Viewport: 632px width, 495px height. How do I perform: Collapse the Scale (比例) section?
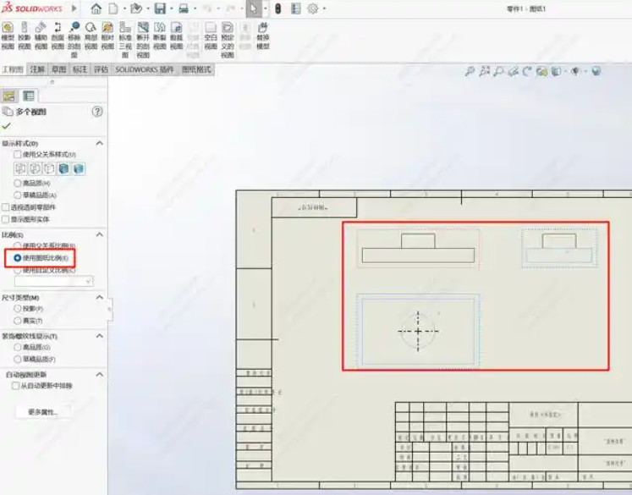tap(100, 234)
